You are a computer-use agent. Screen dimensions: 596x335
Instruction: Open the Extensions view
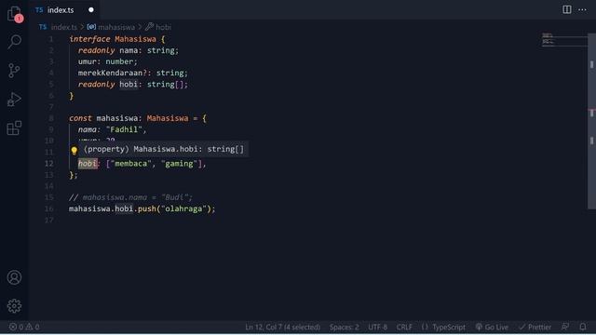14,128
